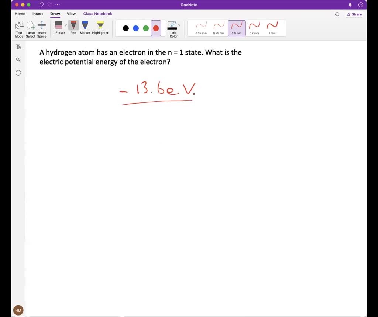Toggle the Pen drawing tool
Screen dimensions: 378x317
(73, 28)
